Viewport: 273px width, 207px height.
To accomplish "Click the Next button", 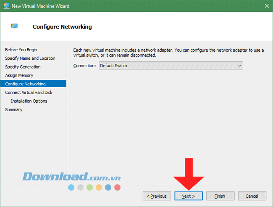I will (189, 196).
